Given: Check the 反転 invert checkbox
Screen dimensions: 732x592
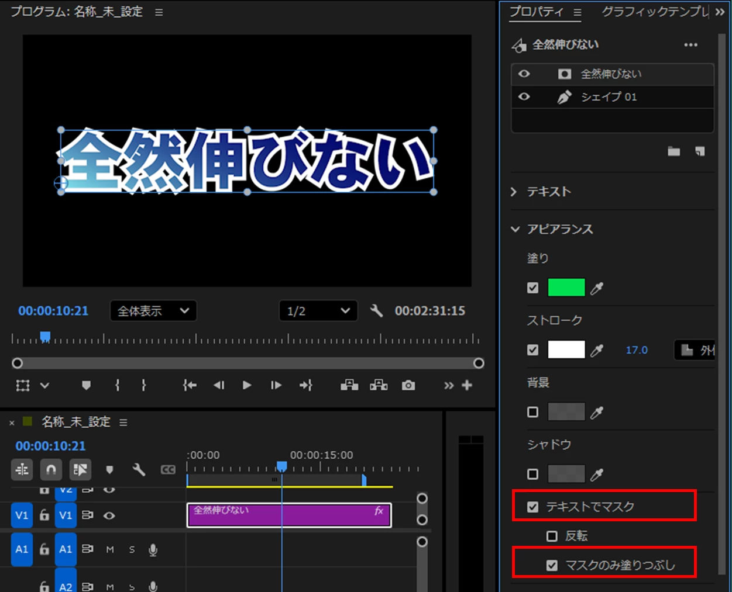Looking at the screenshot, I should point(552,536).
